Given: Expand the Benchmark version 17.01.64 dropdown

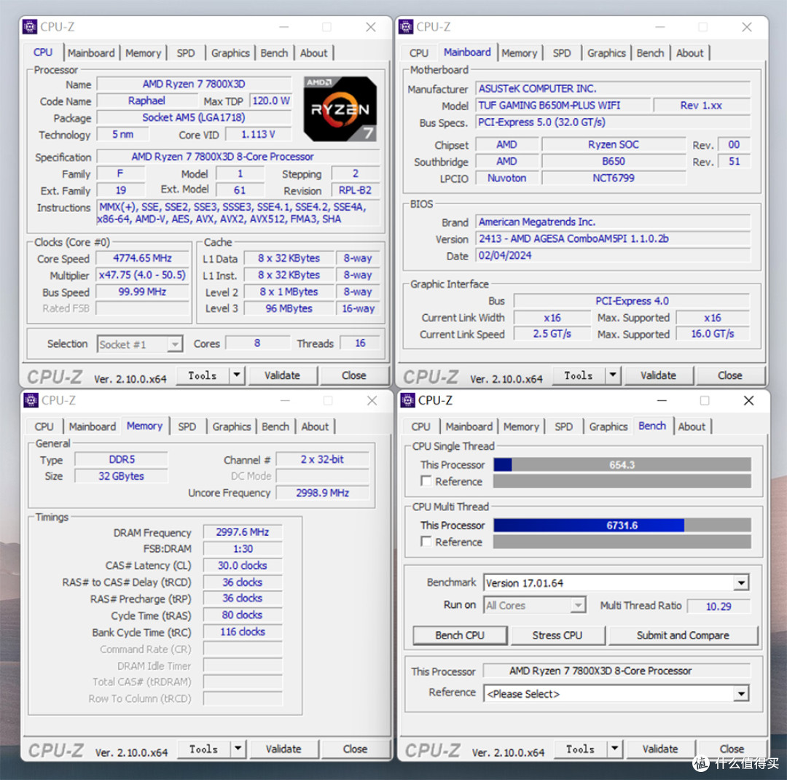Looking at the screenshot, I should pos(741,583).
